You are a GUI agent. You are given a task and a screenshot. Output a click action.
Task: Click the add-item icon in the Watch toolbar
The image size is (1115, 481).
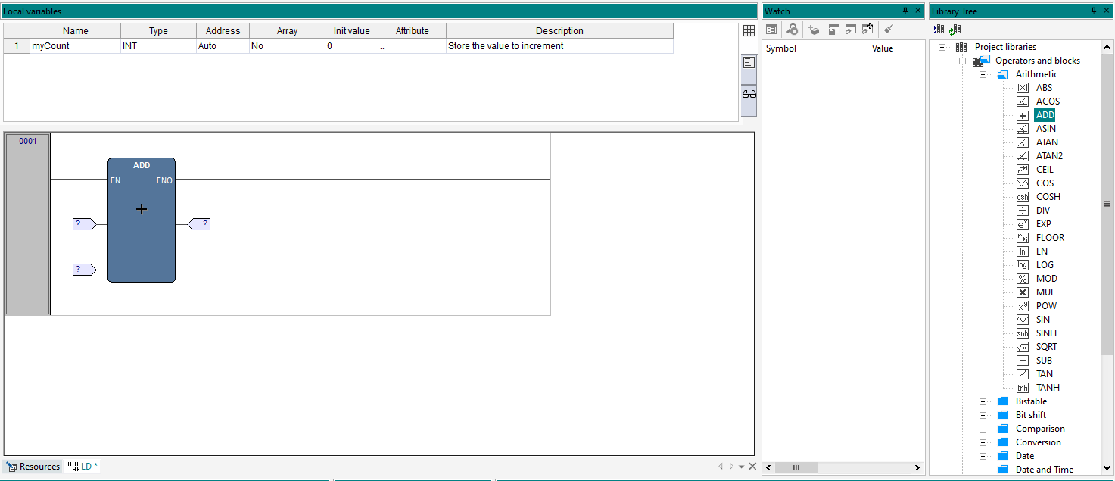[x=814, y=30]
